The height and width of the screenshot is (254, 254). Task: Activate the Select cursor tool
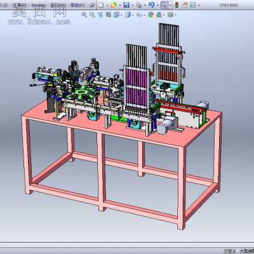coord(164,4)
